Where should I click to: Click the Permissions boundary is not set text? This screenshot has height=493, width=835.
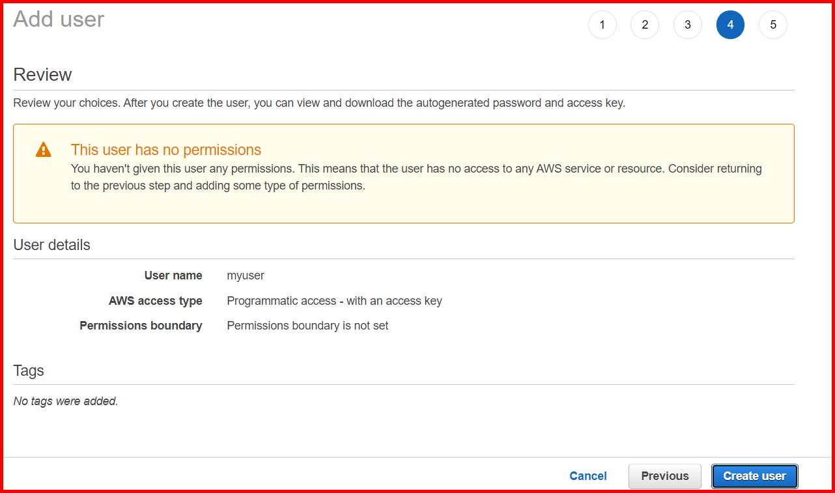click(307, 325)
